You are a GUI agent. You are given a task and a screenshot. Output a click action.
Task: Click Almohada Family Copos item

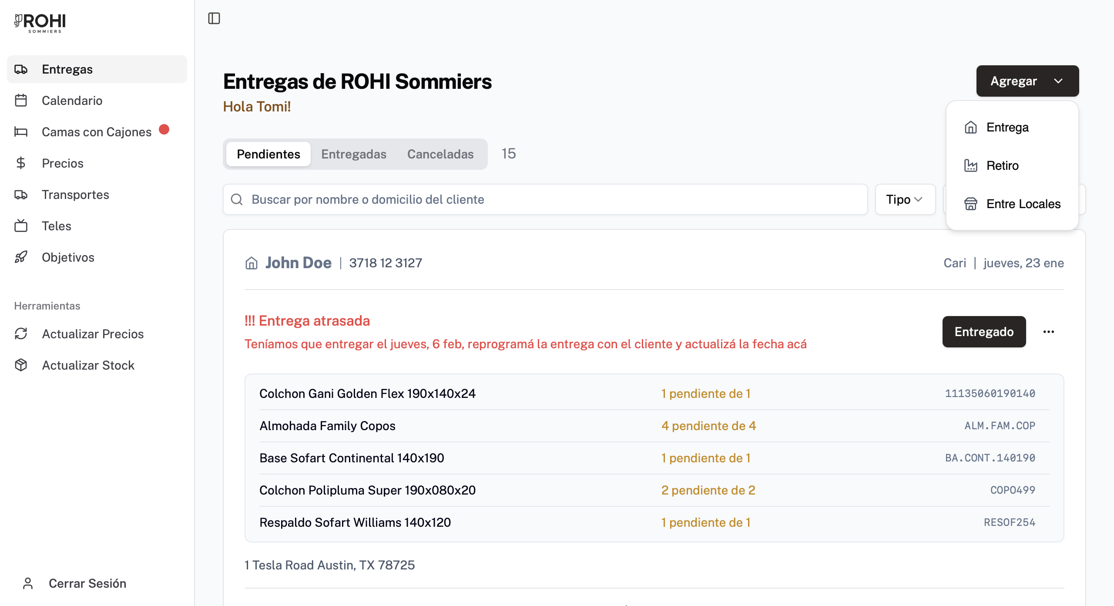click(x=327, y=426)
